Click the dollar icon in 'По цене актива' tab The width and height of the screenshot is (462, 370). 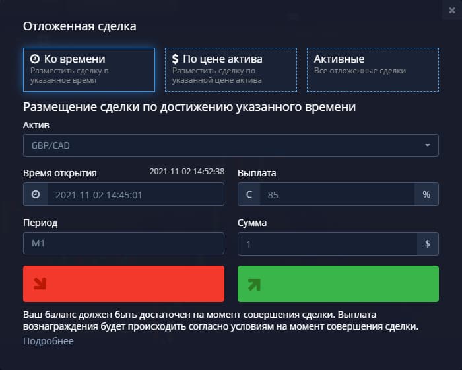[x=176, y=59]
